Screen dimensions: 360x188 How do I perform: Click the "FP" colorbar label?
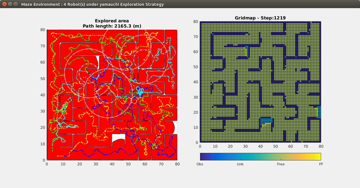pos(321,164)
